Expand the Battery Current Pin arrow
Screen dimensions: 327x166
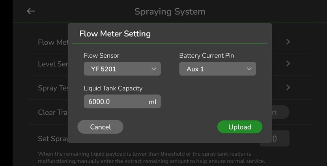[x=249, y=69]
